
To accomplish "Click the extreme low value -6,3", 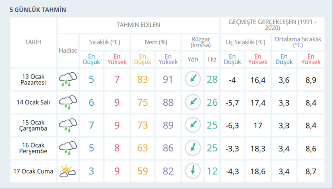I will pyautogui.click(x=232, y=126).
